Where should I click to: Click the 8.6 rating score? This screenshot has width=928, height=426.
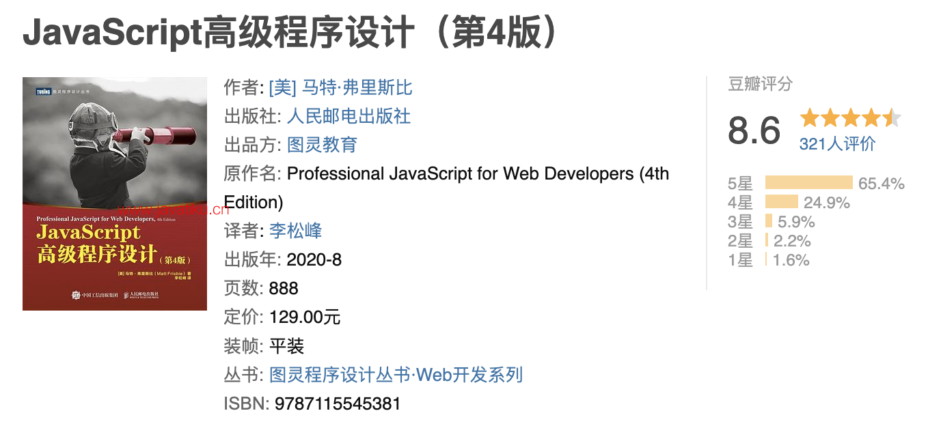coord(754,130)
